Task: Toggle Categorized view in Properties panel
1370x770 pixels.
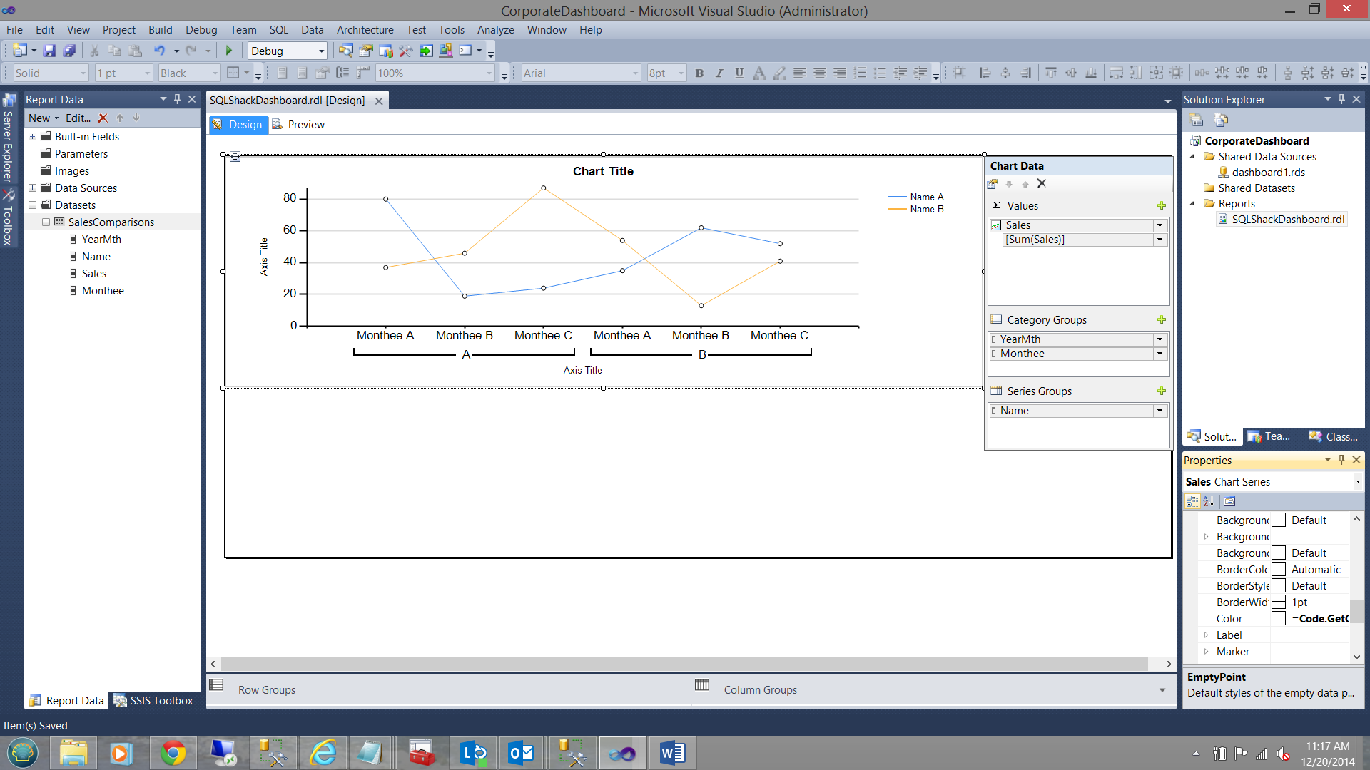Action: click(x=1192, y=501)
